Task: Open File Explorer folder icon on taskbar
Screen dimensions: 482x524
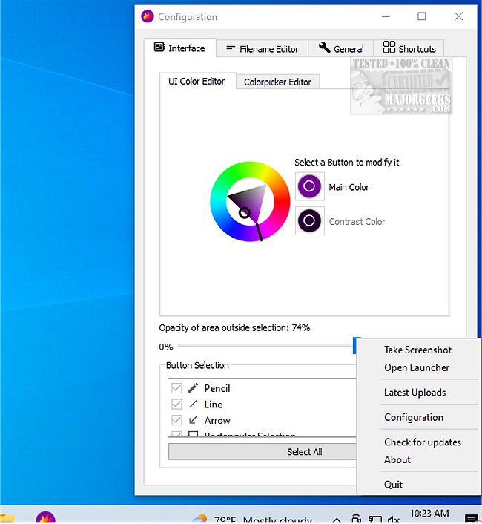Action: [x=7, y=518]
